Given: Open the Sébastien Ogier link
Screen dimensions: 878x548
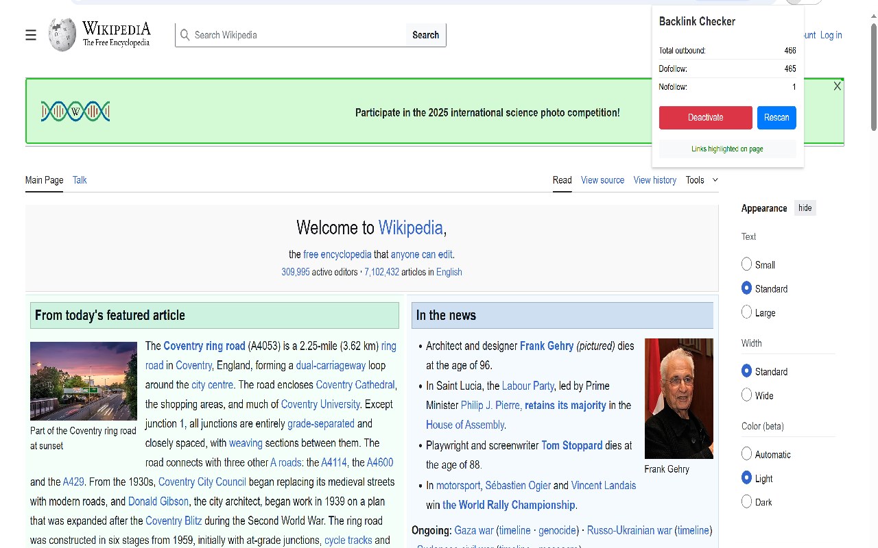Looking at the screenshot, I should (x=518, y=485).
